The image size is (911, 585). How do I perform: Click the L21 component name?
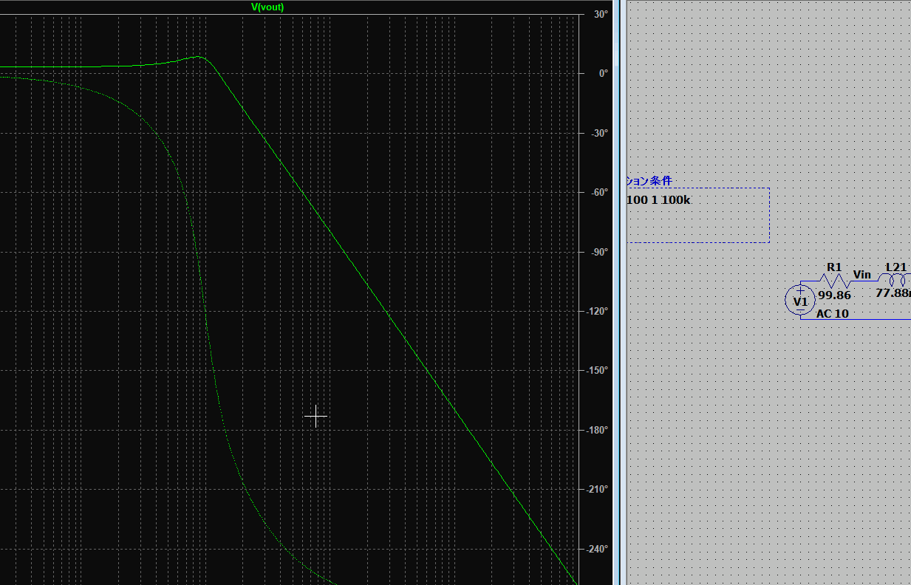pyautogui.click(x=895, y=267)
